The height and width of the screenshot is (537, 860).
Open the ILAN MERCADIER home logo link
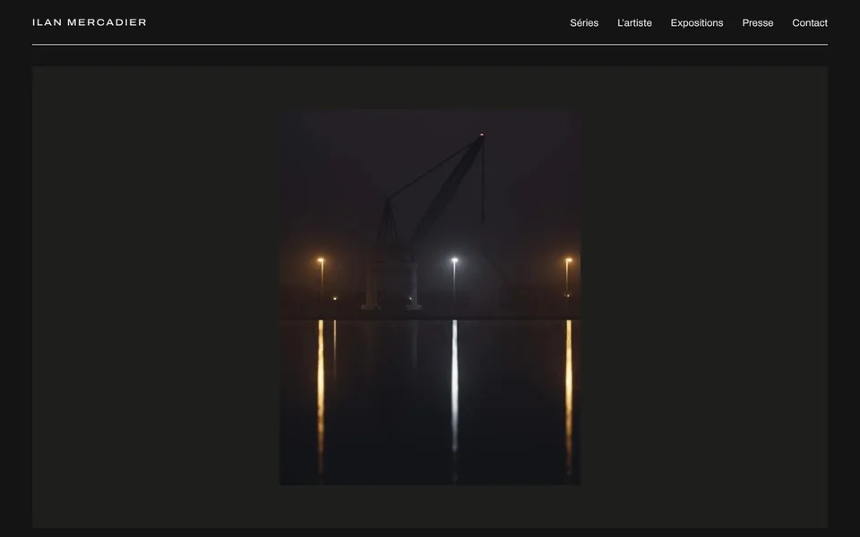90,22
